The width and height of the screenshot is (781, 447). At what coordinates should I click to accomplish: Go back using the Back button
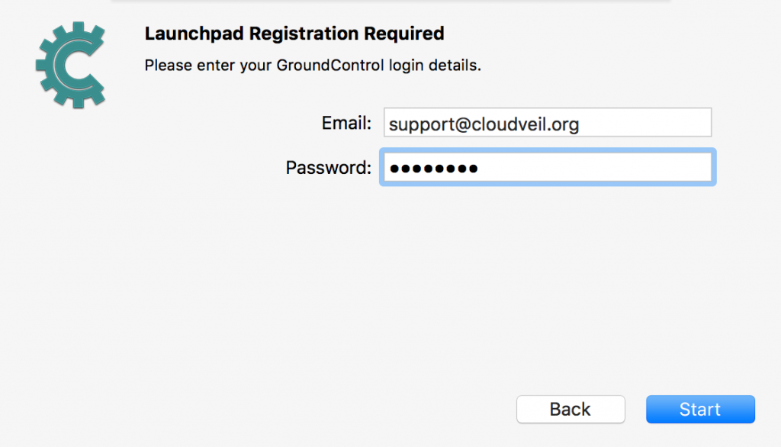[x=570, y=409]
